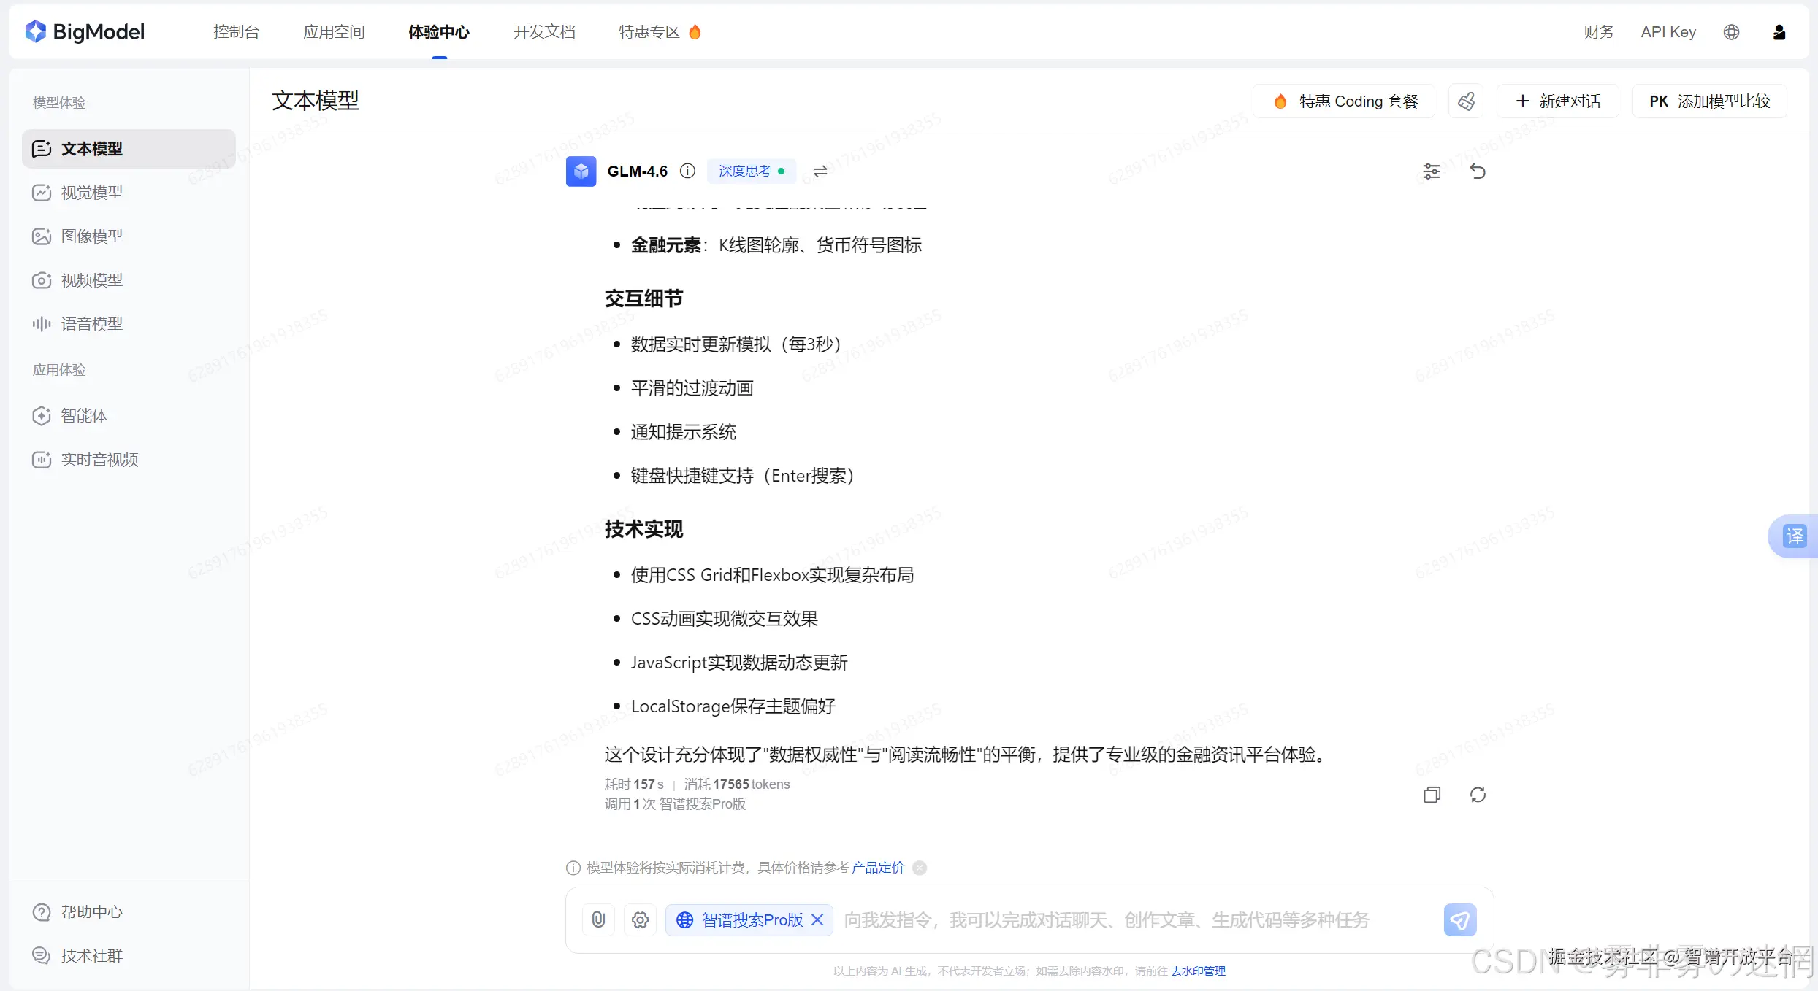
Task: Click the clear conversation broom icon
Action: (1466, 101)
